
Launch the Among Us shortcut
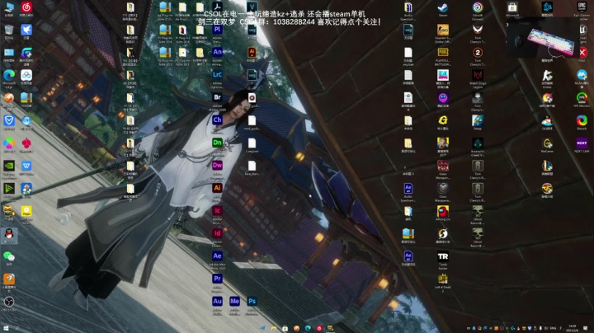click(443, 211)
